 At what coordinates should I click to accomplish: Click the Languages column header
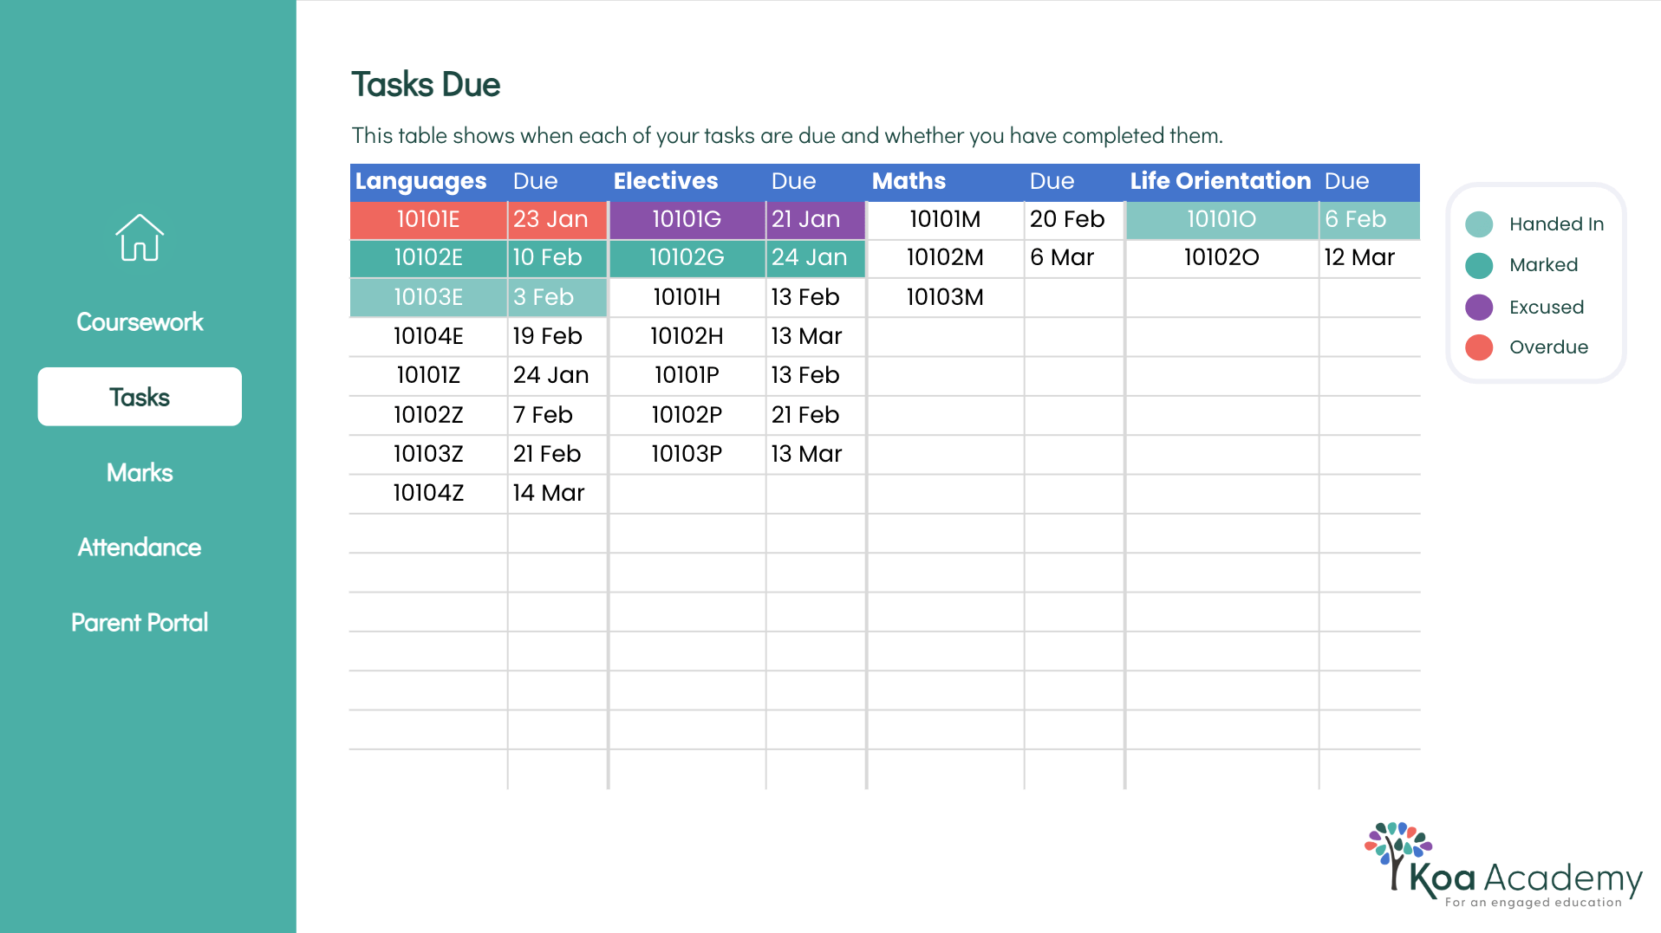pos(420,181)
